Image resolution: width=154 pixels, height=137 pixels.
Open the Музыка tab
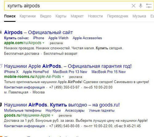click(x=139, y=16)
